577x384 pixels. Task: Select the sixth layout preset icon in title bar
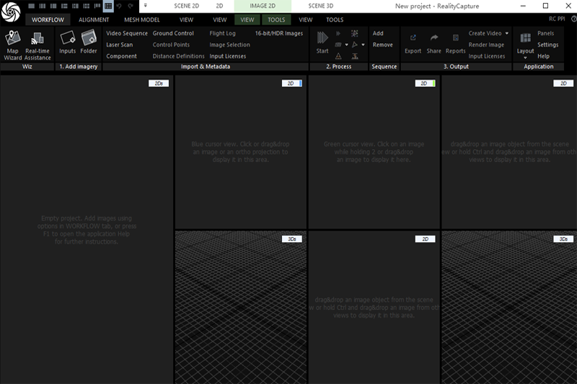[x=87, y=6]
